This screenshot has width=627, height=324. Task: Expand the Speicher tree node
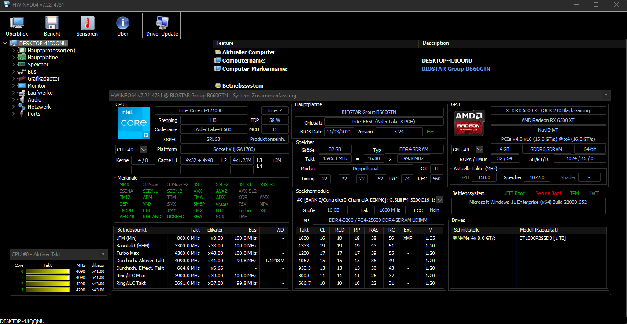pyautogui.click(x=14, y=65)
